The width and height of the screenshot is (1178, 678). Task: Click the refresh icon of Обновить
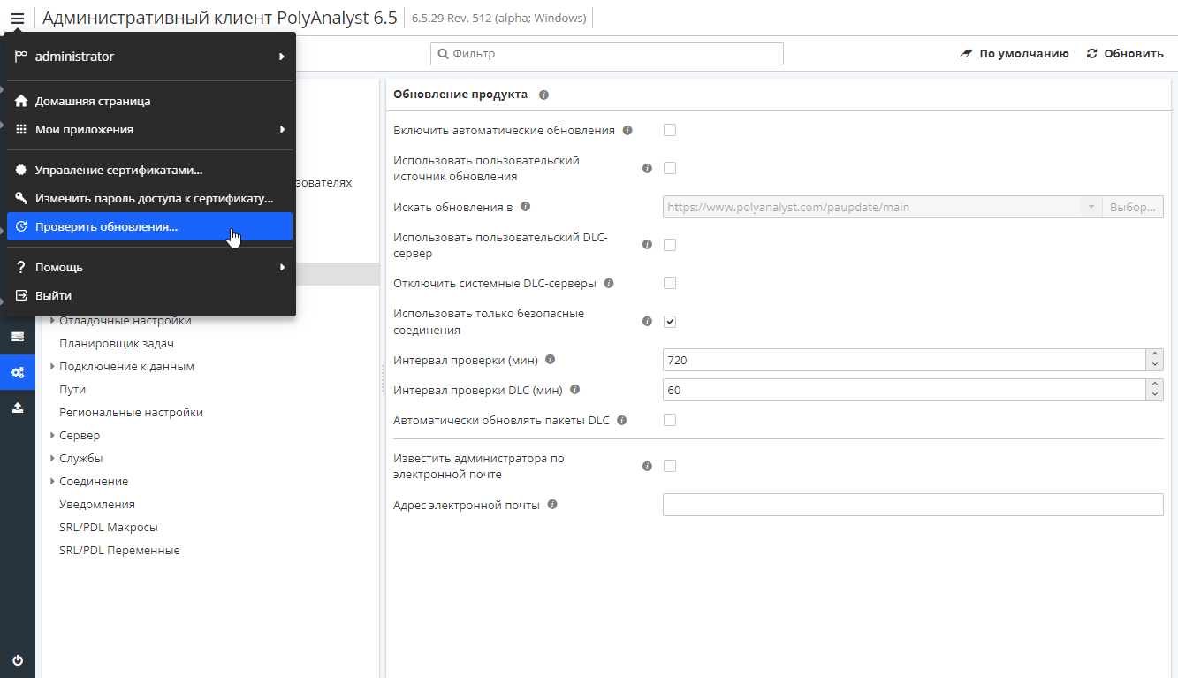(x=1091, y=54)
